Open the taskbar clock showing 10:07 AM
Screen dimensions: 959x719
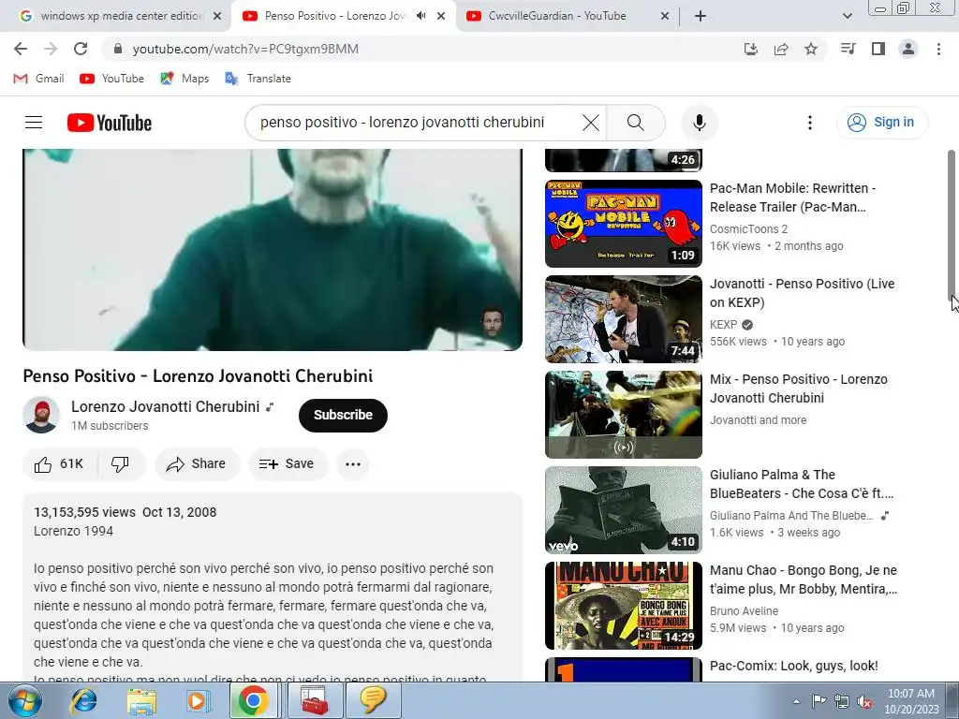point(910,701)
